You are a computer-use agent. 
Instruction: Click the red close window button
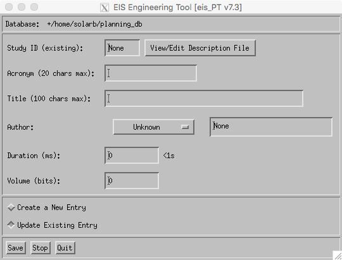[9, 7]
